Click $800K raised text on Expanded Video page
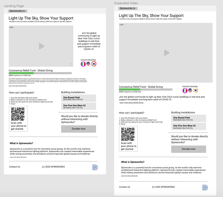Screen dimensions: 223x197 130,92
